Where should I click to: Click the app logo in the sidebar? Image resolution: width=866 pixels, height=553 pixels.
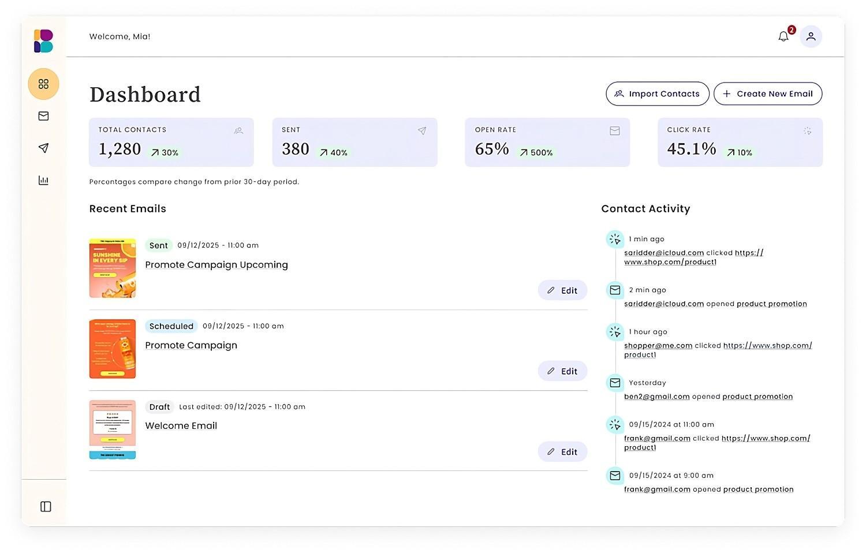coord(43,41)
